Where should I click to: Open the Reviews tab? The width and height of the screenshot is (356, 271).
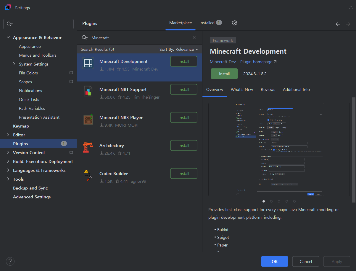click(268, 89)
